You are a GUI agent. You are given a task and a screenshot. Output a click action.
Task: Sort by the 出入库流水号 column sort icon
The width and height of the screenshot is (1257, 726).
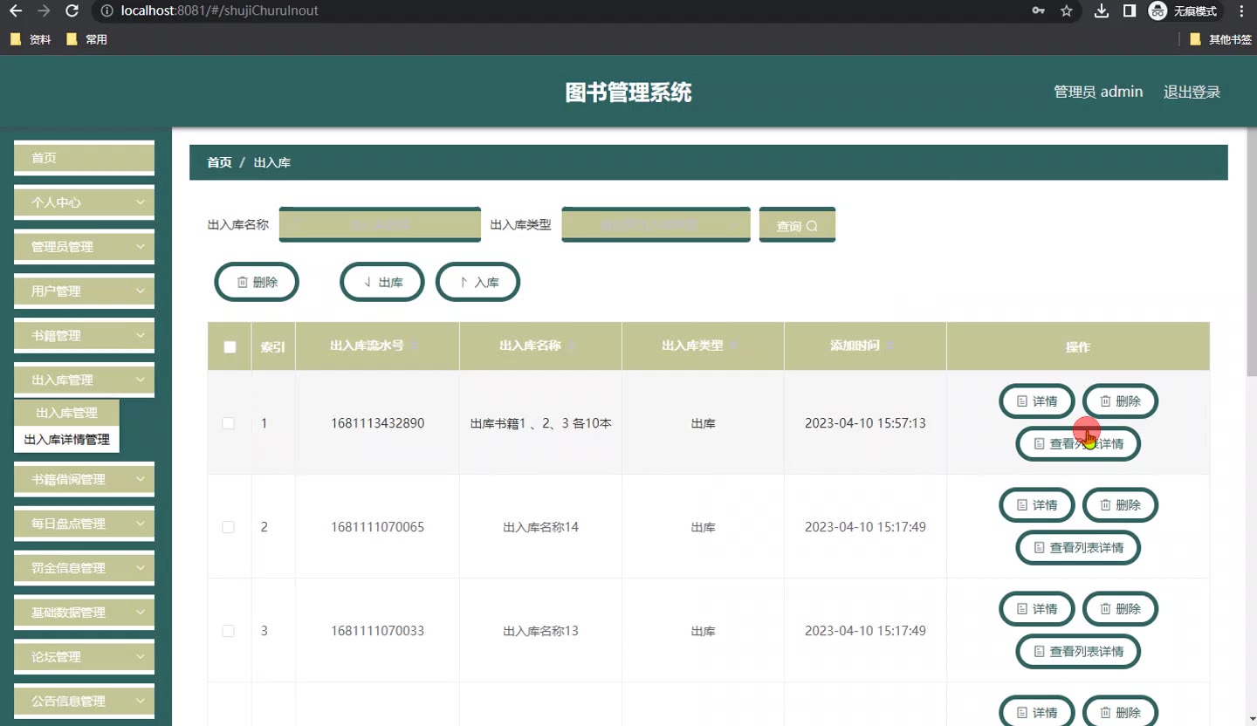[415, 346]
